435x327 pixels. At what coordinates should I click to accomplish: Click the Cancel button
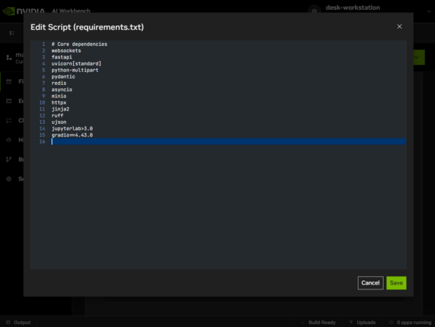point(370,282)
